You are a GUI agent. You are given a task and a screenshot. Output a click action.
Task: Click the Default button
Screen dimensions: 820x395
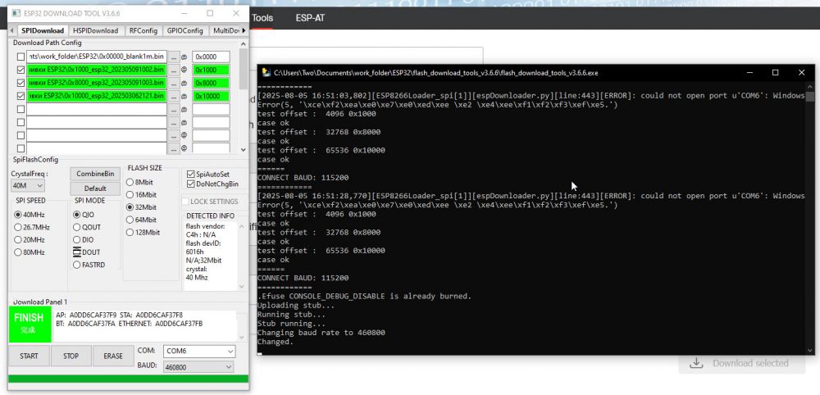pyautogui.click(x=95, y=188)
